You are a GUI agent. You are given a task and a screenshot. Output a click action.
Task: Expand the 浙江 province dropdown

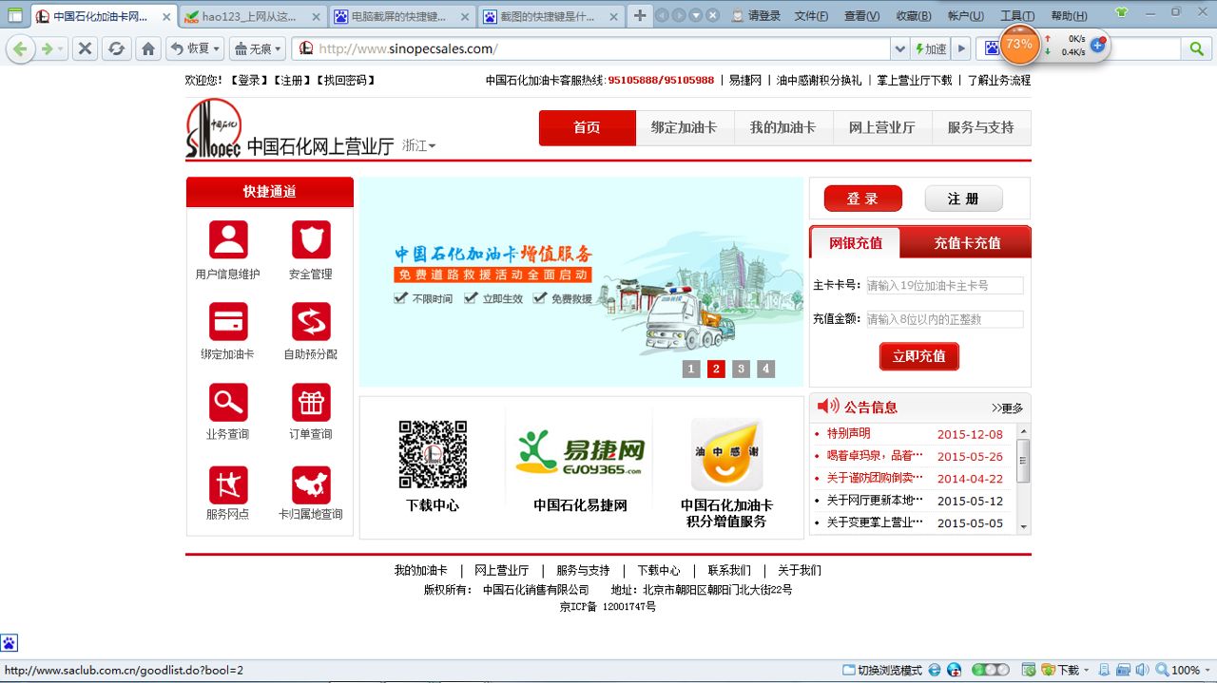(419, 145)
